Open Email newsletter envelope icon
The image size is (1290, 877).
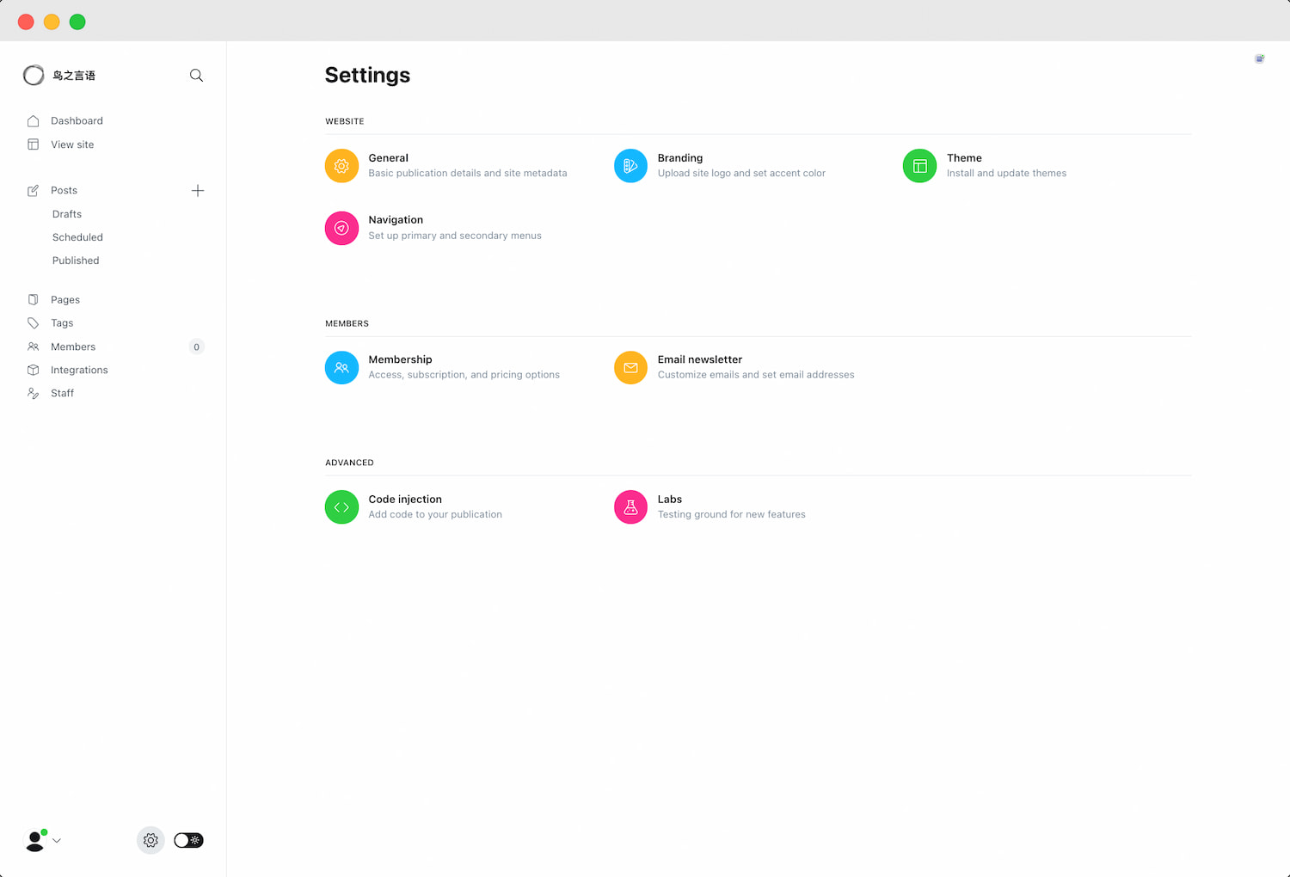(x=630, y=367)
